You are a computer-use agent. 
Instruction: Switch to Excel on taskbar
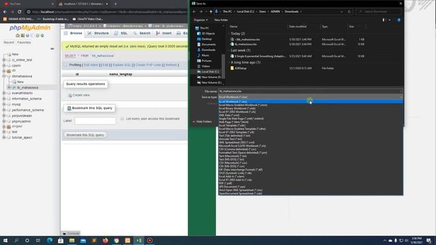[x=138, y=240]
